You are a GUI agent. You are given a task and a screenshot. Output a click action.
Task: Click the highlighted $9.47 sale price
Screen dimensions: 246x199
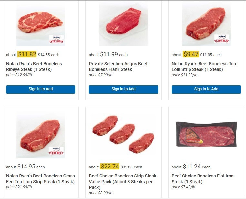(191, 54)
